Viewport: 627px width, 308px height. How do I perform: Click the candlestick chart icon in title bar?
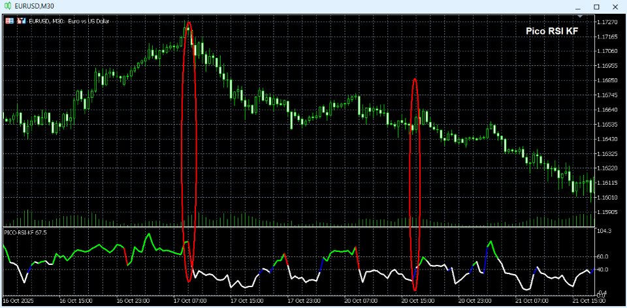(x=7, y=7)
